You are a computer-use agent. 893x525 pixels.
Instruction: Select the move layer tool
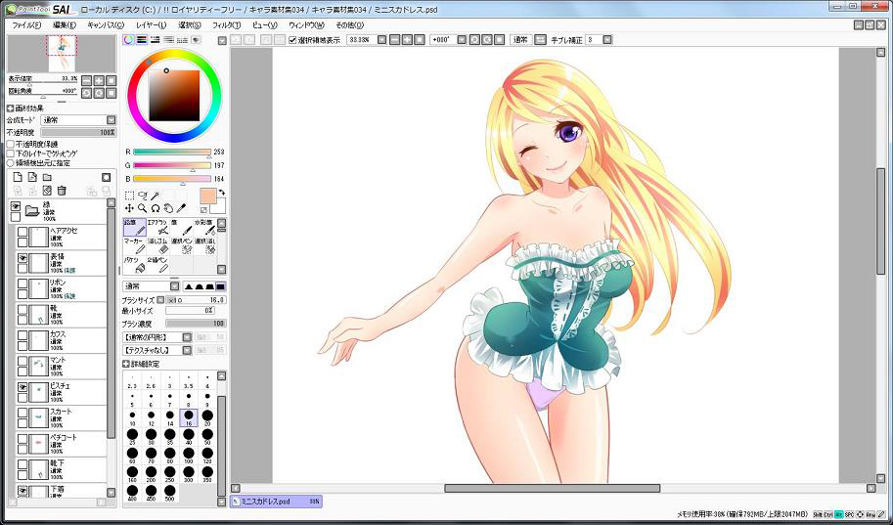coord(129,208)
